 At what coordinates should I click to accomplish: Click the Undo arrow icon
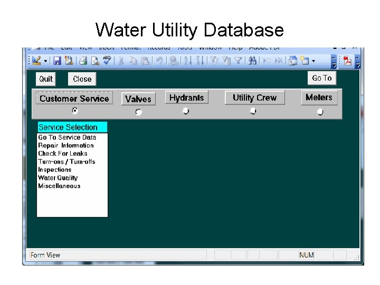click(159, 61)
